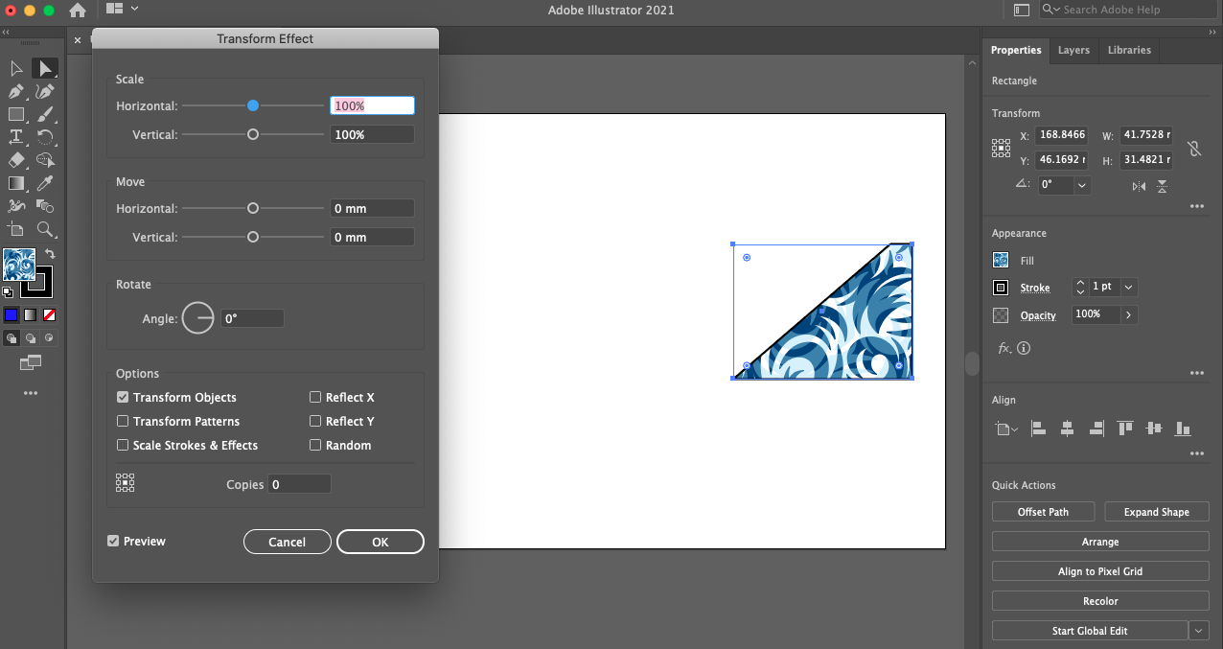Click Horizontal Align Center icon
This screenshot has width=1223, height=649.
click(x=1067, y=429)
